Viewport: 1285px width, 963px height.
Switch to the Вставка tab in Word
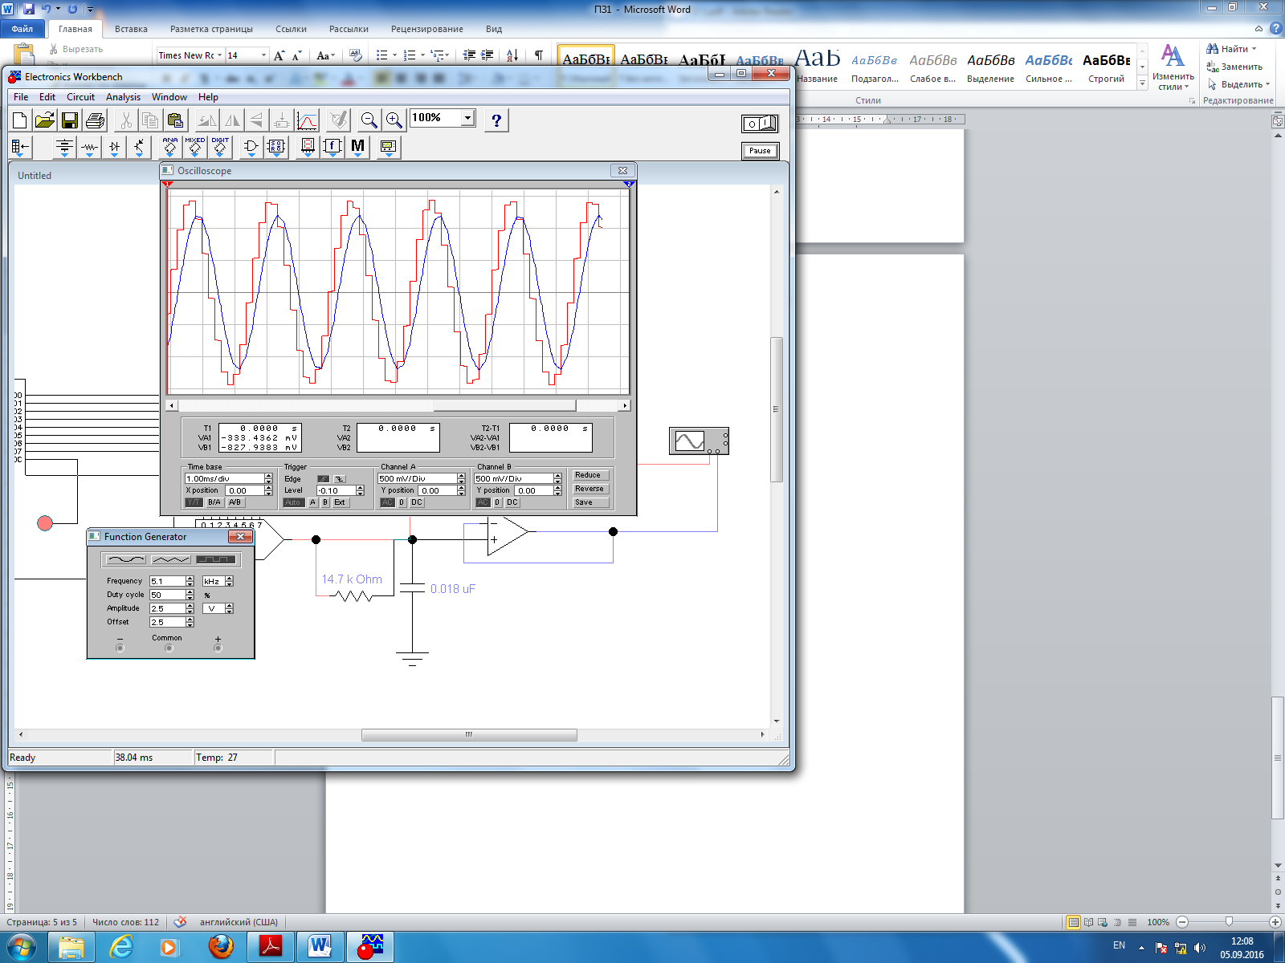pyautogui.click(x=131, y=29)
